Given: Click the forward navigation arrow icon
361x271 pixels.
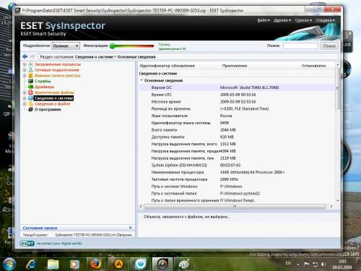Looking at the screenshot, I should [32, 56].
